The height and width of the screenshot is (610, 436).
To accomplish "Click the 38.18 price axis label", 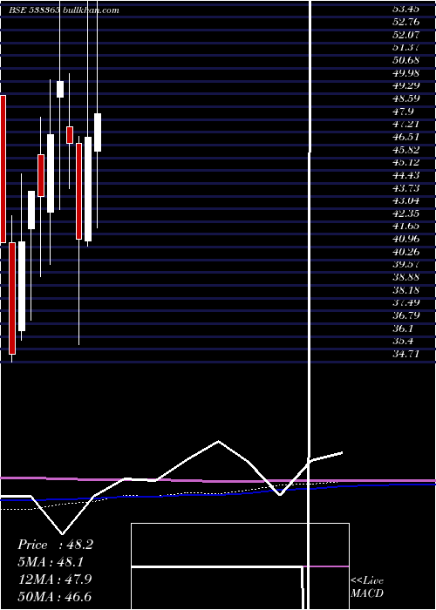I will tap(405, 290).
